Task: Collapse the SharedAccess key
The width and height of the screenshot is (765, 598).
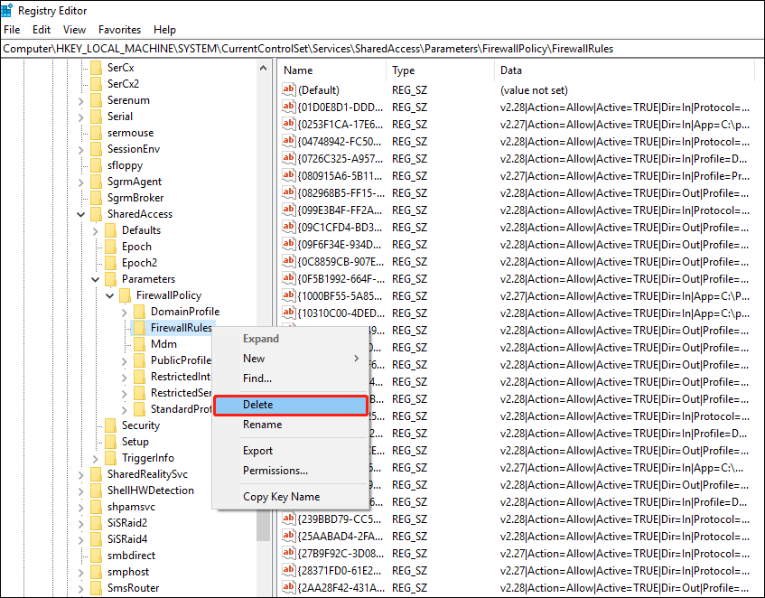Action: tap(80, 213)
